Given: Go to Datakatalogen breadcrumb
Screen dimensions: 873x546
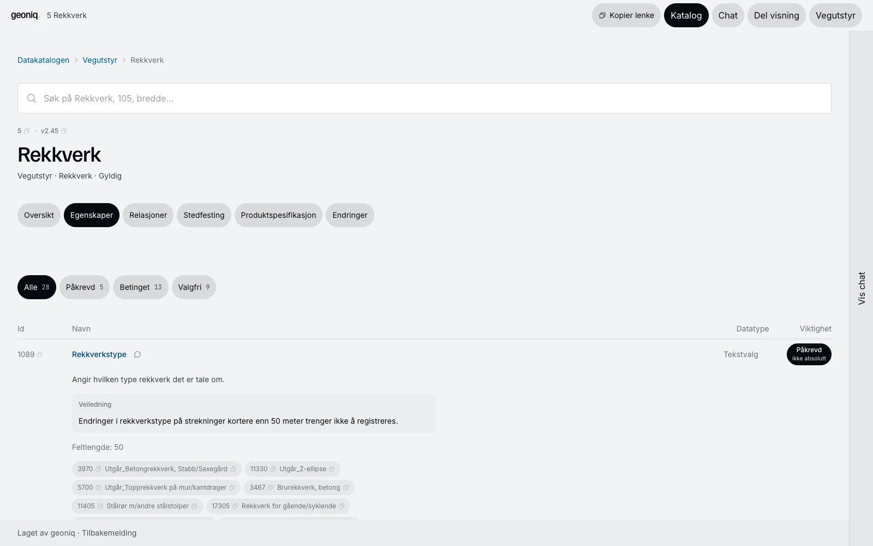Looking at the screenshot, I should (44, 60).
